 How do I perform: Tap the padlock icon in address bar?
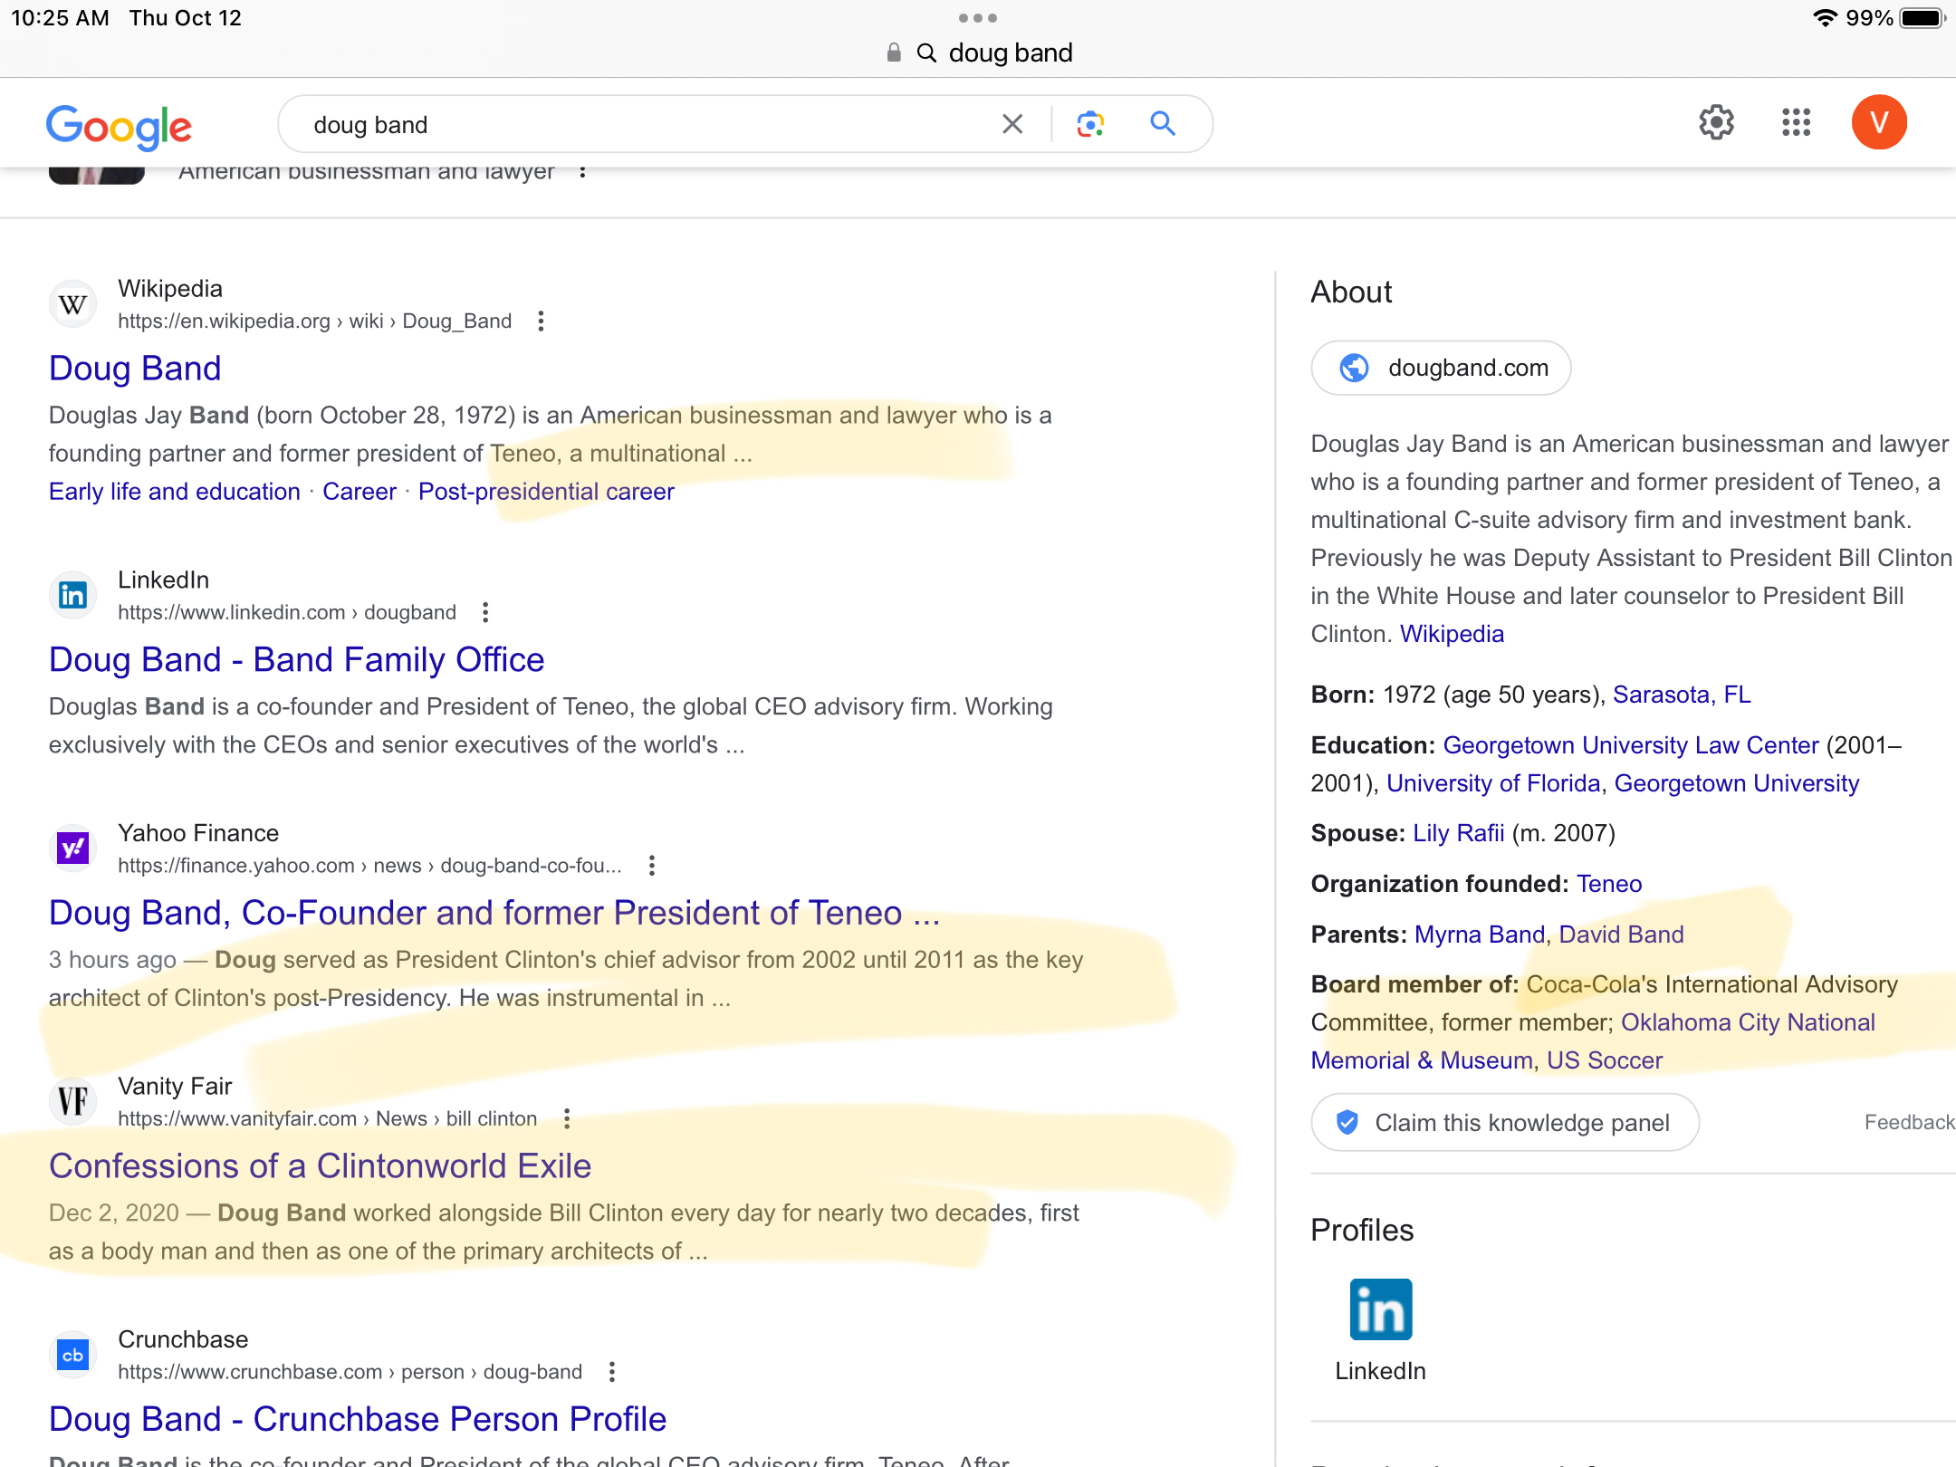tap(894, 53)
